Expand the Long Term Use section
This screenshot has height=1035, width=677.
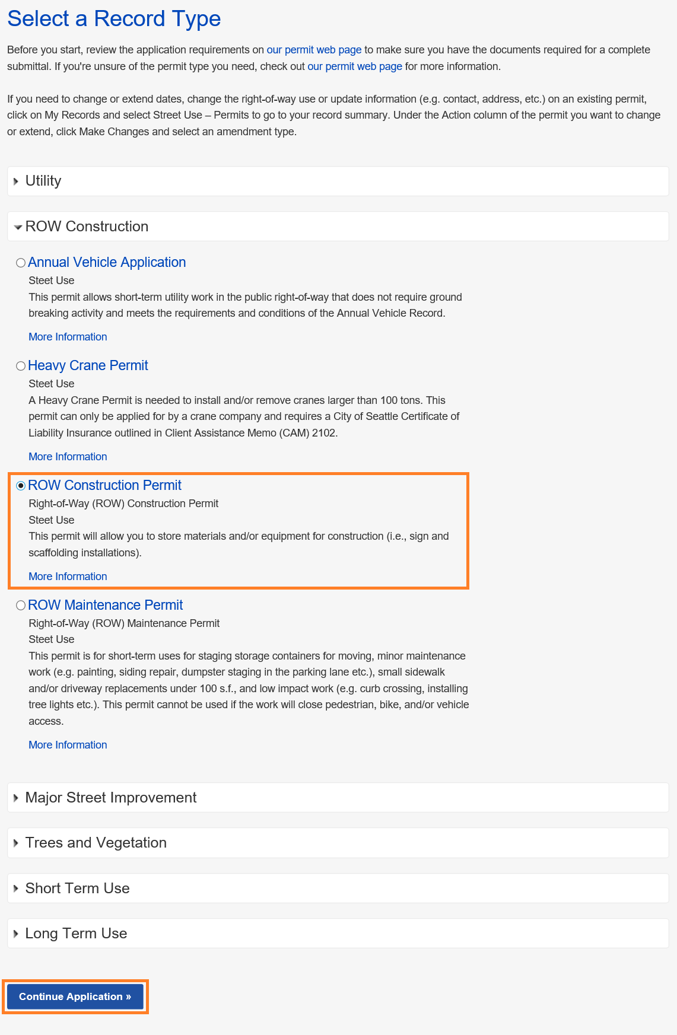pyautogui.click(x=17, y=934)
